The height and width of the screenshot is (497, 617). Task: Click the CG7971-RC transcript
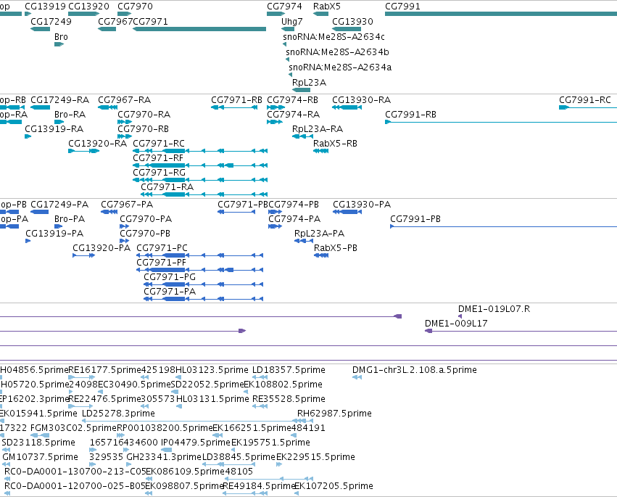(200, 151)
